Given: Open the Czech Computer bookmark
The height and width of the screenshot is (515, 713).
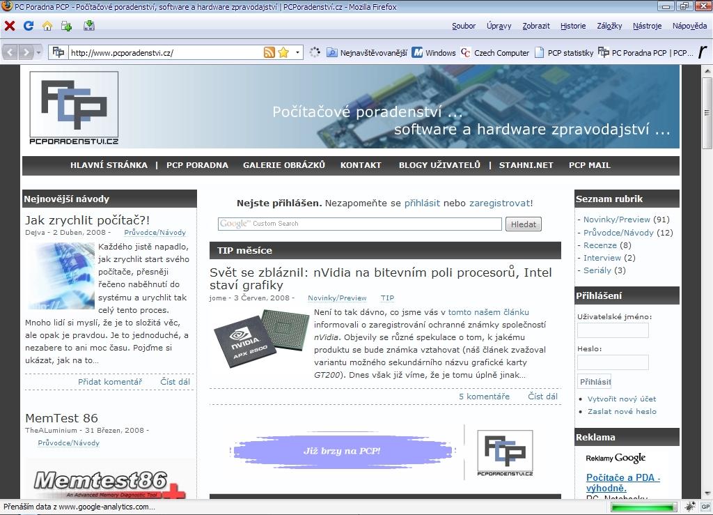Looking at the screenshot, I should tap(495, 53).
